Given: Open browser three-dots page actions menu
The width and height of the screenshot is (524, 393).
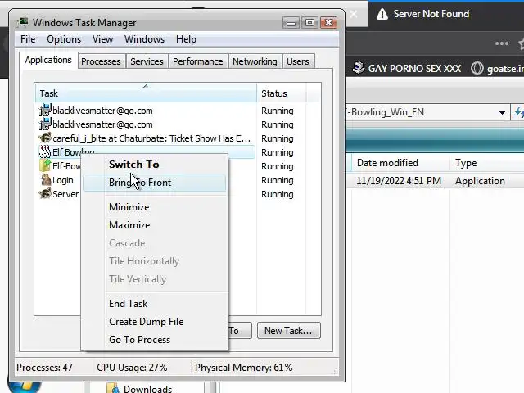Looking at the screenshot, I should [502, 43].
